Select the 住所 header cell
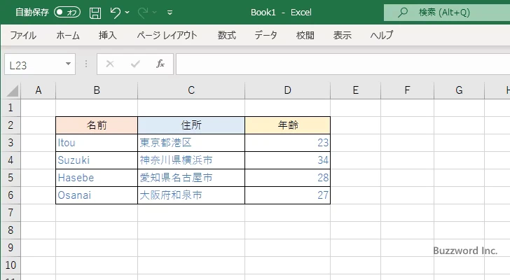Viewport: 510px width, 280px height. (191, 125)
